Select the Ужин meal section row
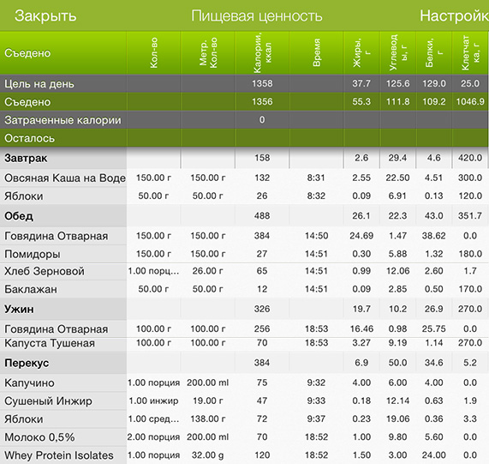The height and width of the screenshot is (464, 489). click(x=245, y=309)
